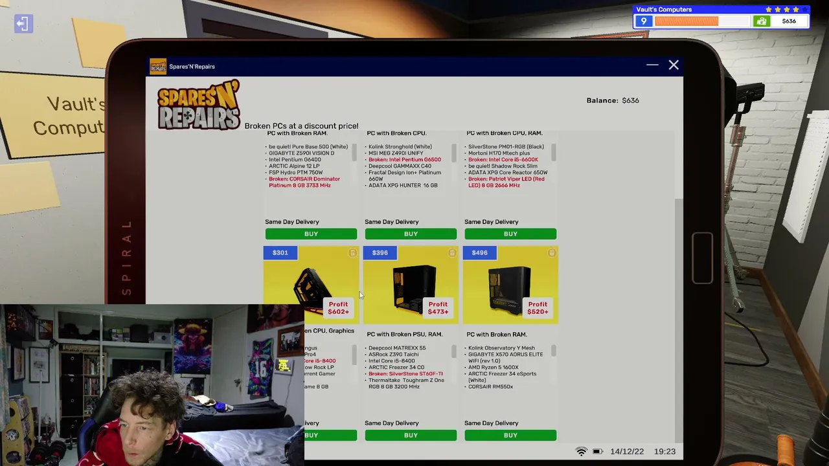This screenshot has height=466, width=829.
Task: Click 'Broken: SilverStone ST60F-TI' part line
Action: tap(406, 374)
